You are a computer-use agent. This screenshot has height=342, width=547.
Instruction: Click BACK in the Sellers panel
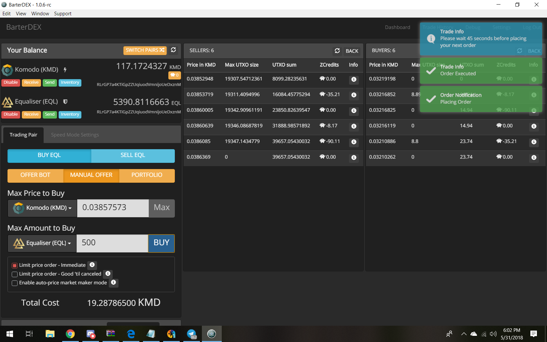(x=352, y=51)
